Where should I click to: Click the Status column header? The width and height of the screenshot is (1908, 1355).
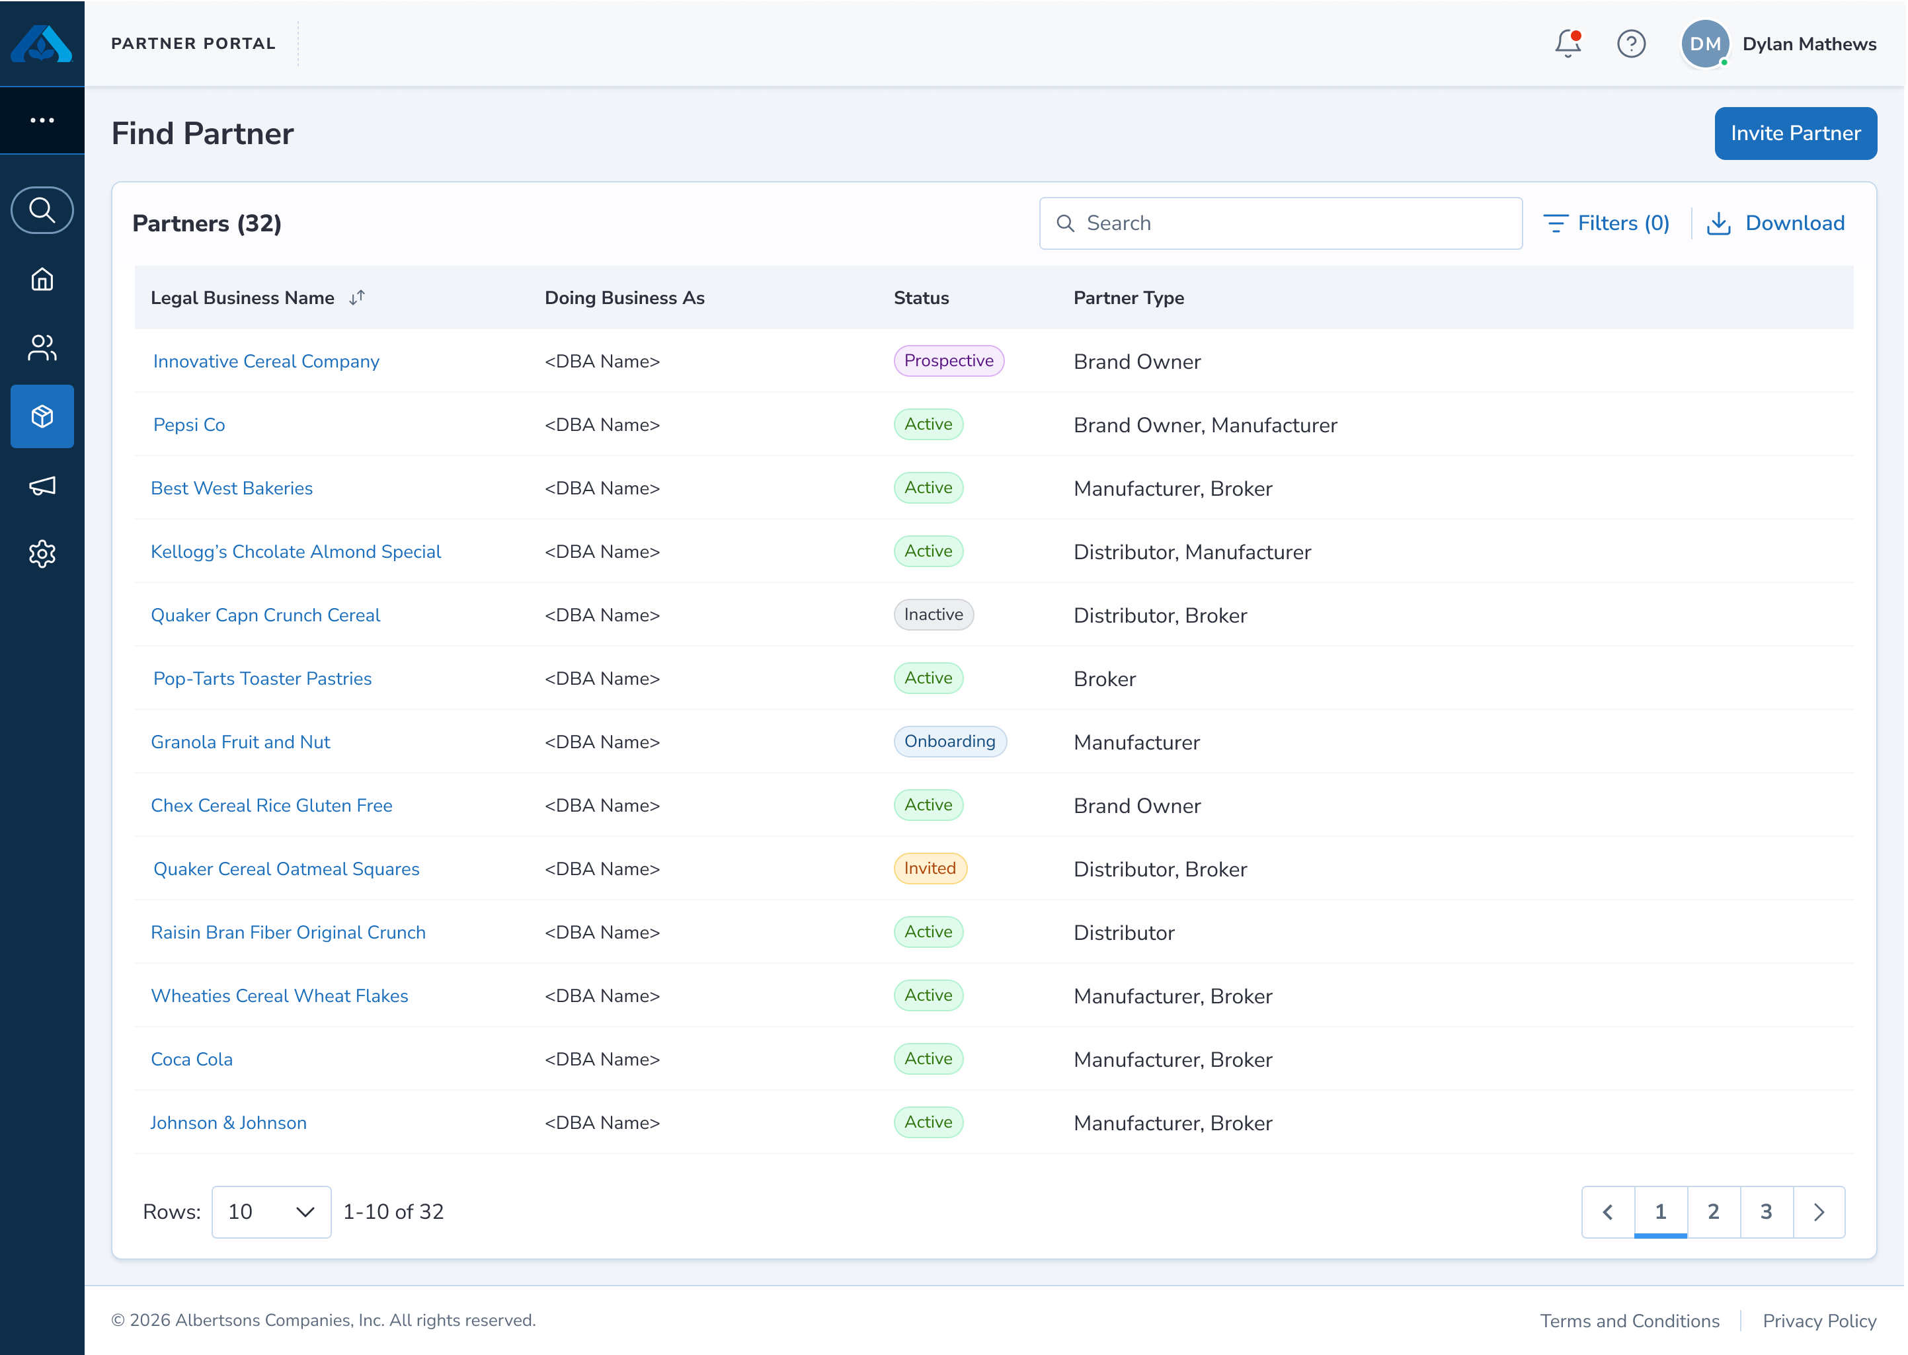922,298
